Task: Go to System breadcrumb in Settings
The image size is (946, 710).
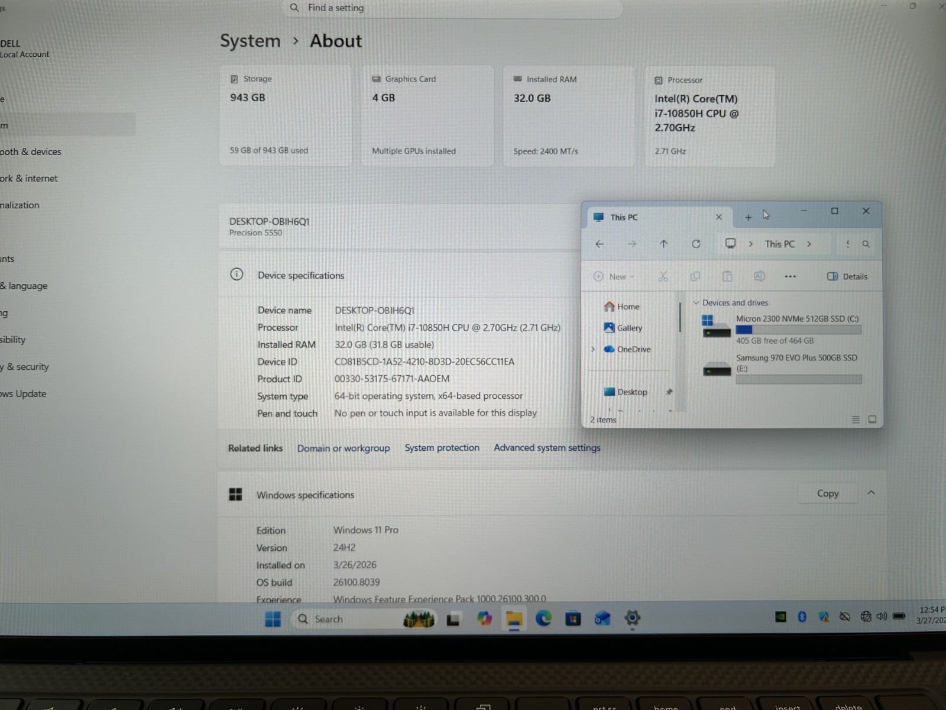Action: 250,41
